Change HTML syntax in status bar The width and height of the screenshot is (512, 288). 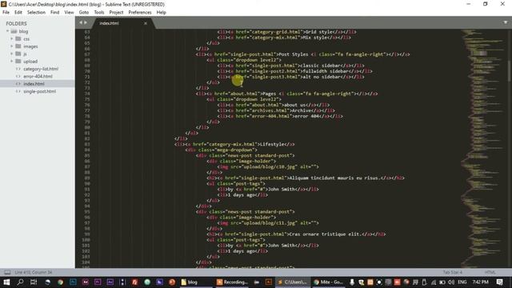(x=490, y=272)
